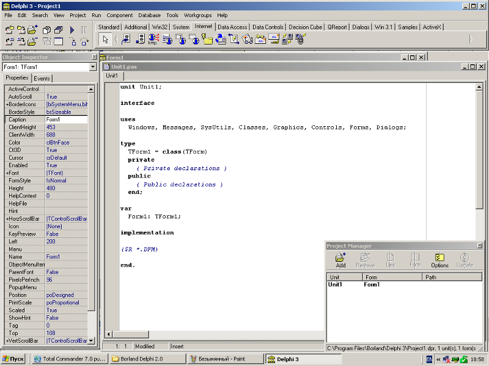Image resolution: width=489 pixels, height=366 pixels.
Task: Expand the VertScrollBar property
Action: (7, 341)
